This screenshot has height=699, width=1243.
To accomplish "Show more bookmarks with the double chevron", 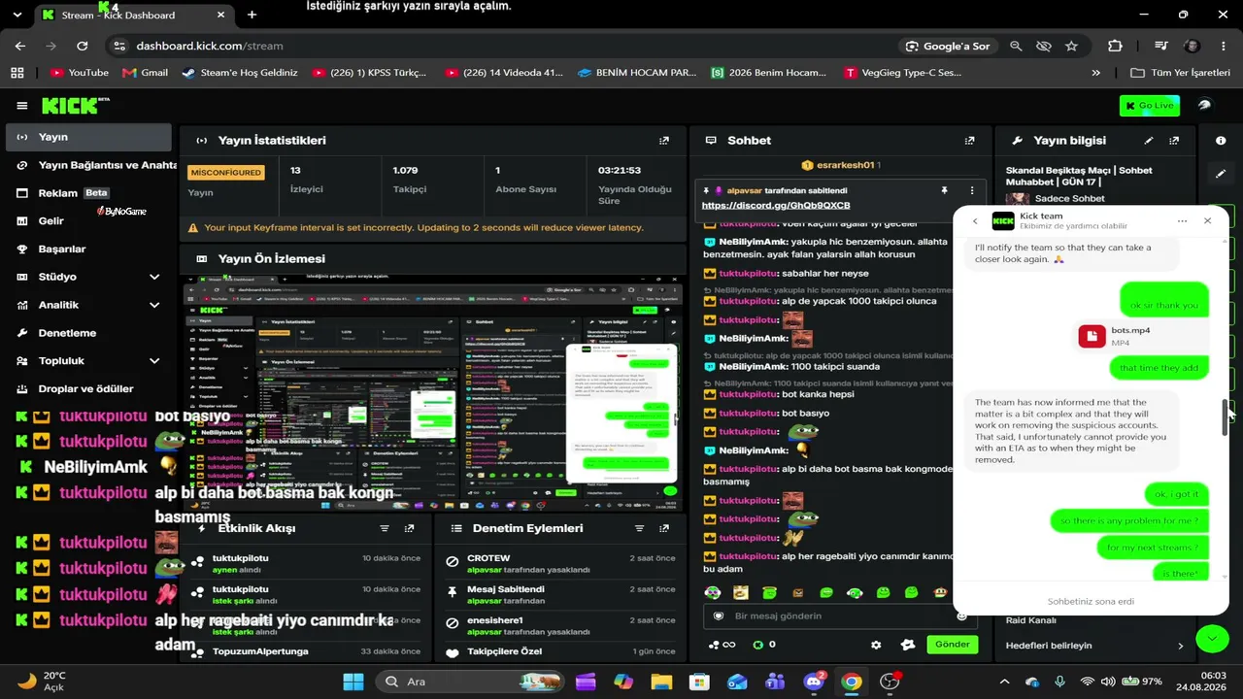I will pos(1096,73).
